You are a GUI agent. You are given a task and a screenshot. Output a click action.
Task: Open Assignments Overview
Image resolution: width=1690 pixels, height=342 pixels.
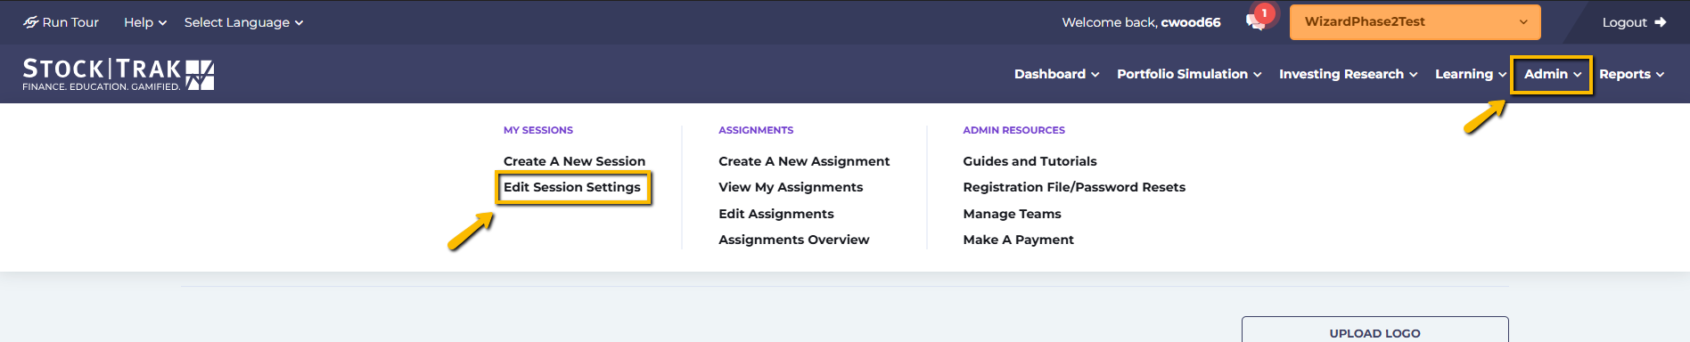(793, 240)
